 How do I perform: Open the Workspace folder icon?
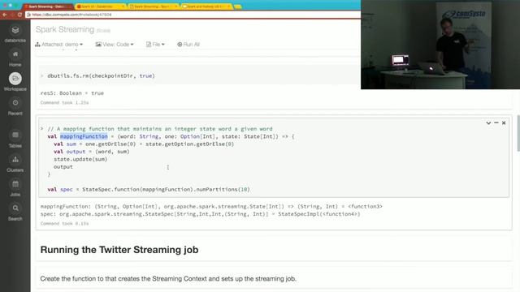pos(15,79)
